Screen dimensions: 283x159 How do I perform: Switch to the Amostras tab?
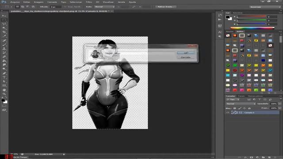click(x=237, y=13)
